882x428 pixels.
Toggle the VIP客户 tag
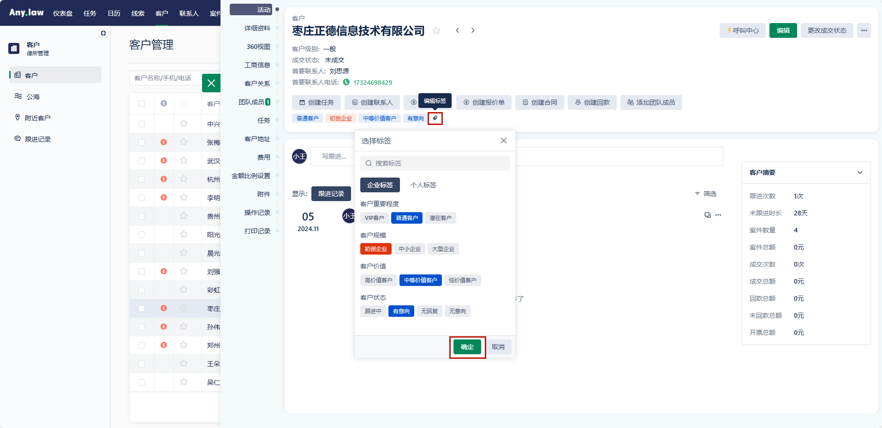tap(374, 218)
